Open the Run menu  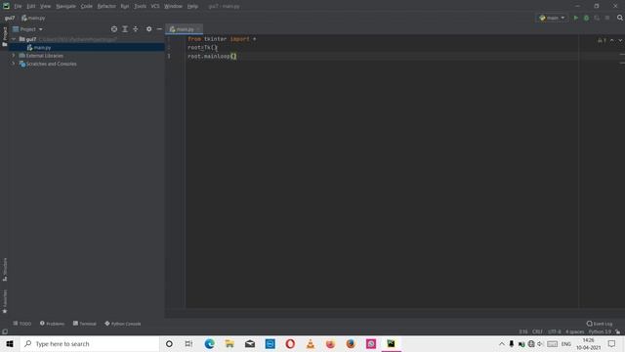tap(125, 7)
